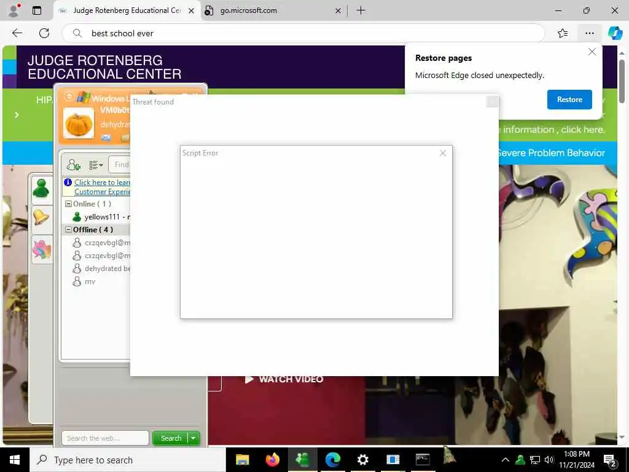The width and height of the screenshot is (629, 472).
Task: Click the Edge profile avatar icon
Action: pyautogui.click(x=15, y=10)
